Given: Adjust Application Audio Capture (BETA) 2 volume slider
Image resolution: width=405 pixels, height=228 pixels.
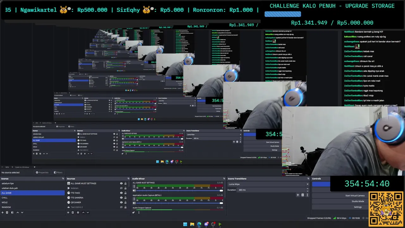Looking at the screenshot, I should coord(179,203).
